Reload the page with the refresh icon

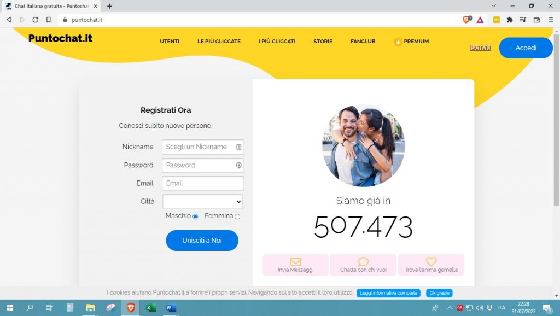36,20
